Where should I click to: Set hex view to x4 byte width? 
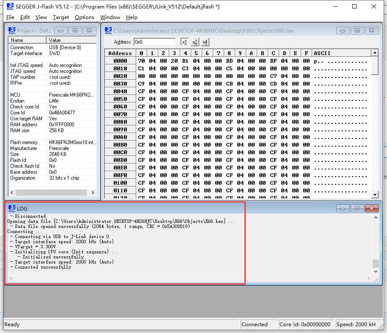205,42
